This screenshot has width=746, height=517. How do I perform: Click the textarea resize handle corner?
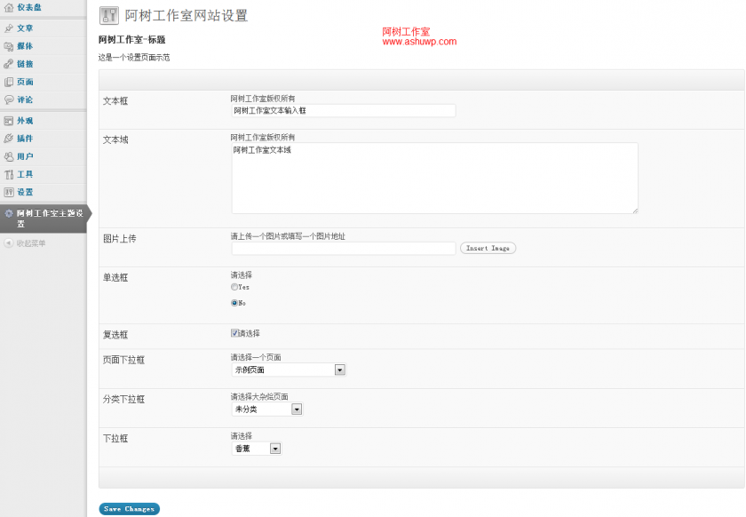click(635, 211)
